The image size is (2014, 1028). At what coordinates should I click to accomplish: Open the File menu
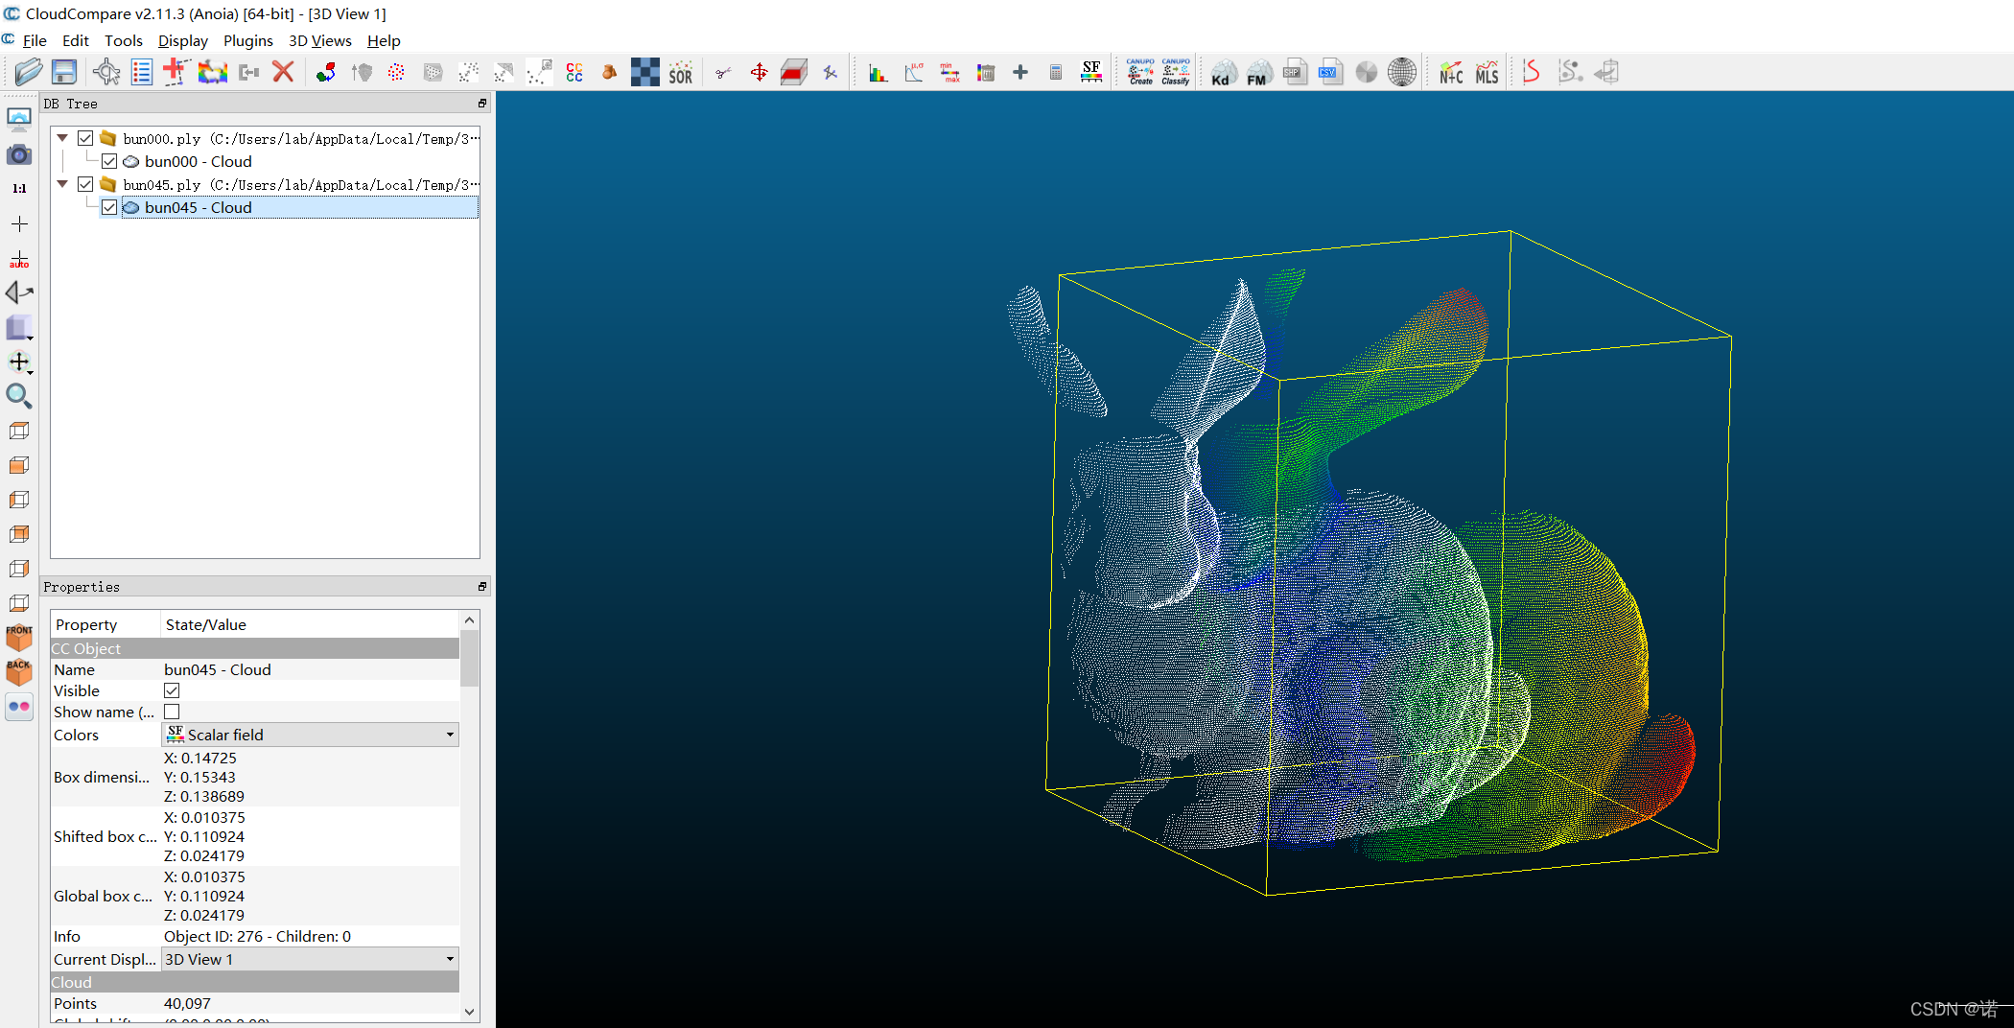(35, 40)
